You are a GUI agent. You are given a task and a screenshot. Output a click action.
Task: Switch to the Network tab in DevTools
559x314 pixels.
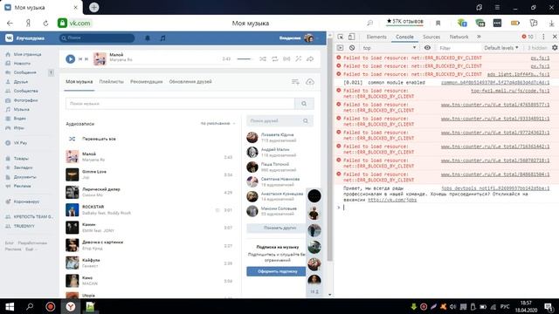pyautogui.click(x=459, y=37)
